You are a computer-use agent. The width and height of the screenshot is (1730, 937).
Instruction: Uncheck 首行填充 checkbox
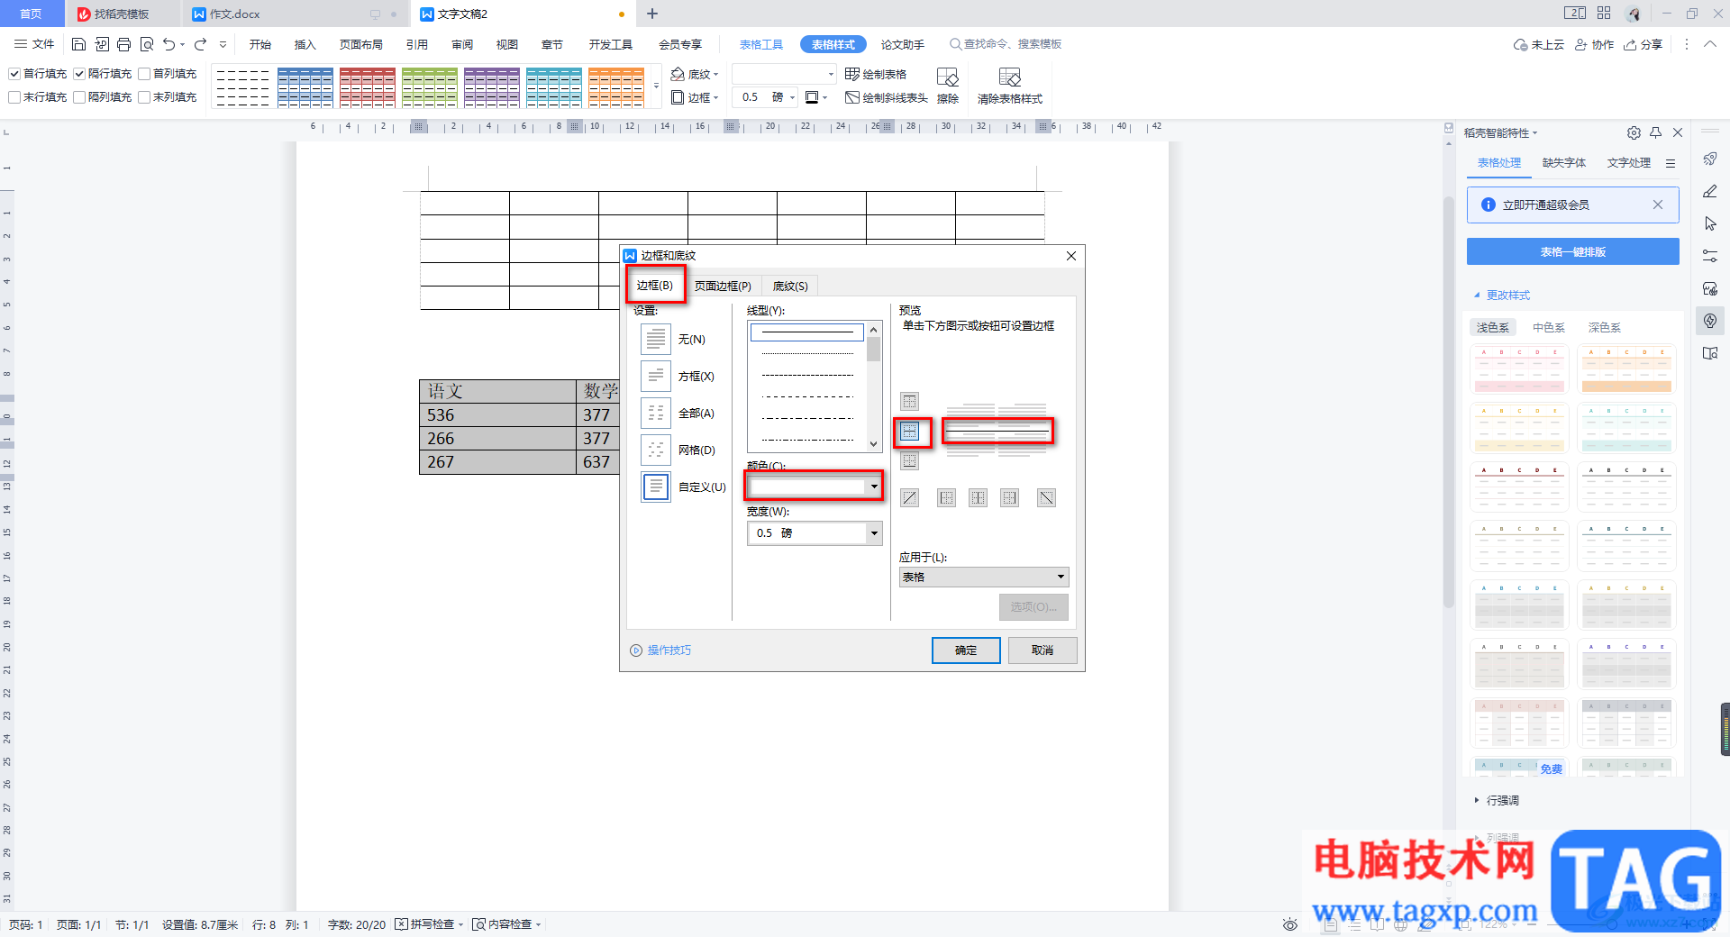pyautogui.click(x=14, y=74)
